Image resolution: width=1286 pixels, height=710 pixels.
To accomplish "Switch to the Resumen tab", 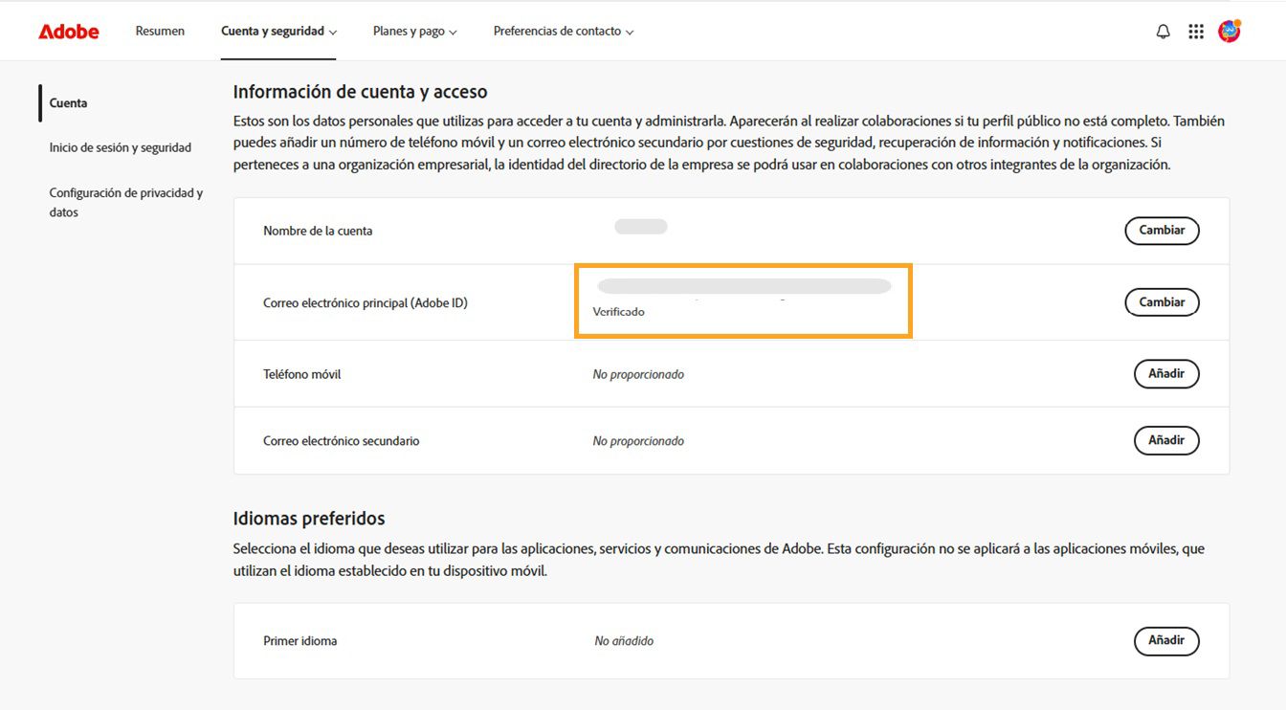I will [x=160, y=31].
